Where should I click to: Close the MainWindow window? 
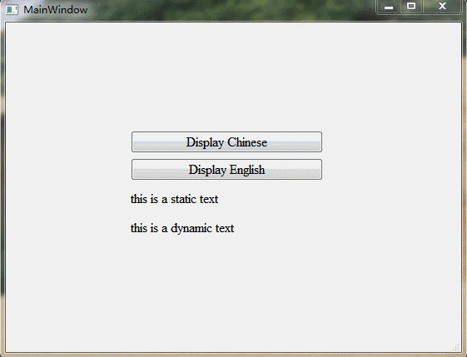pyautogui.click(x=442, y=7)
